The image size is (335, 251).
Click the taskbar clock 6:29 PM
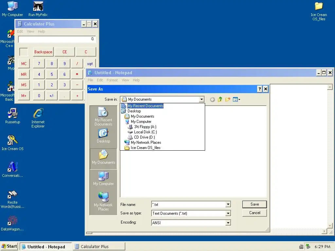[322, 247]
